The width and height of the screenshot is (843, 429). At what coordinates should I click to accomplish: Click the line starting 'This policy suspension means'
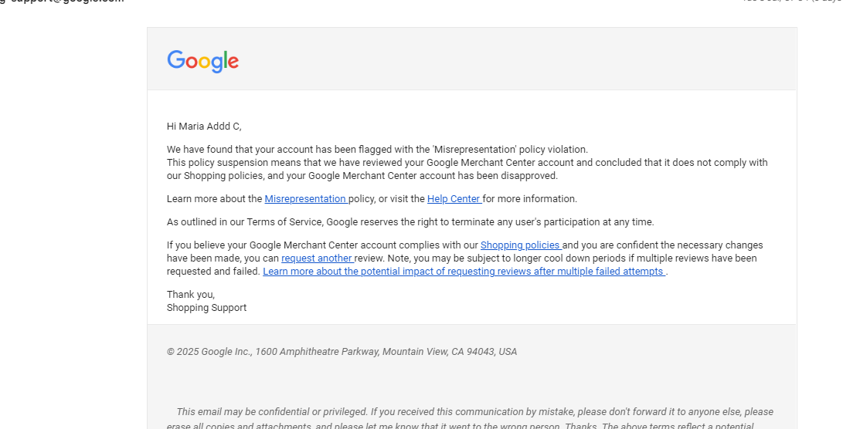coord(467,163)
